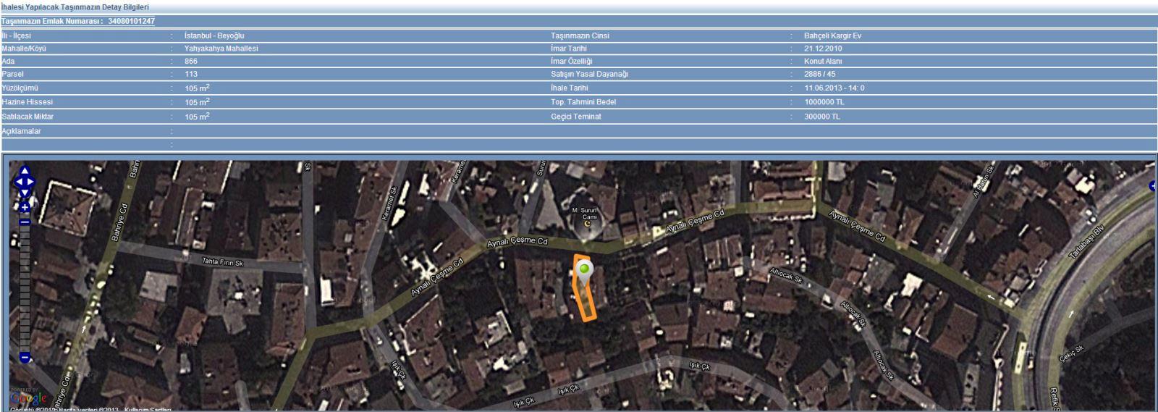Screen dimensions: 1158x412
Task: Pan the map down with the arrow
Action: pos(25,193)
